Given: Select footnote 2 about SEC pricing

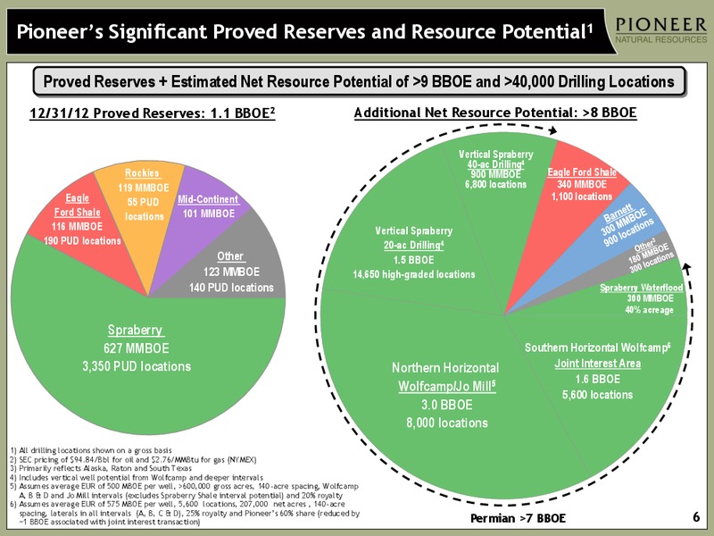Looking at the screenshot, I should coord(133,459).
